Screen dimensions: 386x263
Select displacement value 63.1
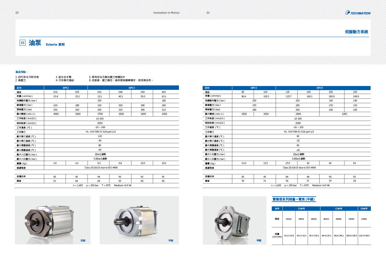[x=164, y=96]
